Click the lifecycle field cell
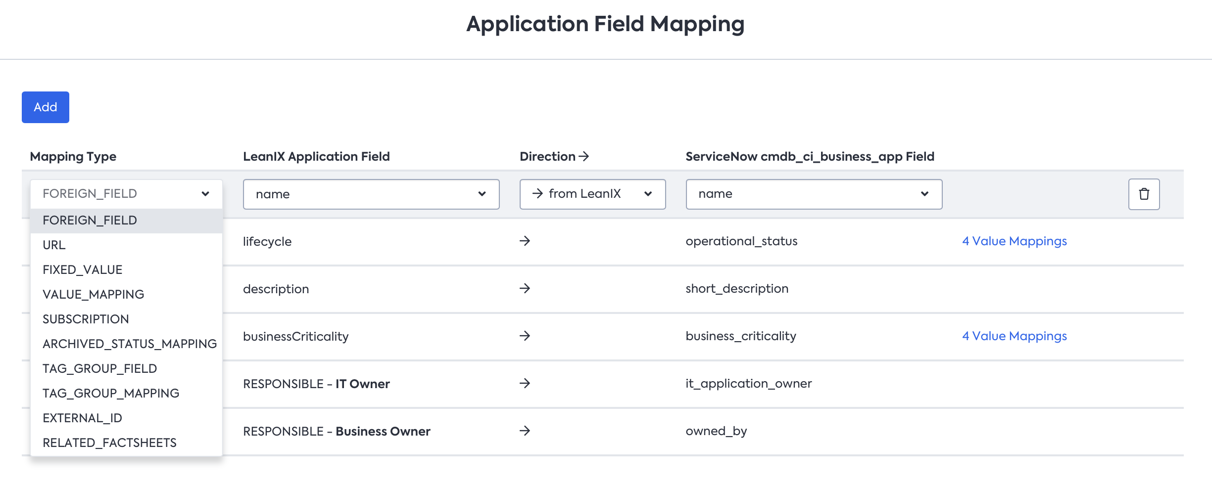This screenshot has height=488, width=1212. click(x=267, y=242)
